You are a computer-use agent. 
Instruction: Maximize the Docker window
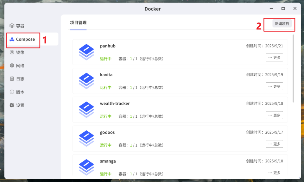(x=283, y=9)
